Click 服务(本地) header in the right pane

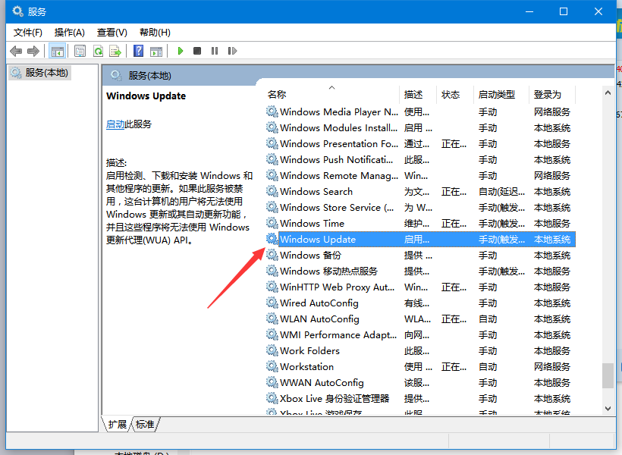[149, 75]
